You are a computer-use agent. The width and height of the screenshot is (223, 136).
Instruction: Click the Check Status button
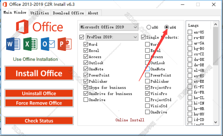coord(39,121)
